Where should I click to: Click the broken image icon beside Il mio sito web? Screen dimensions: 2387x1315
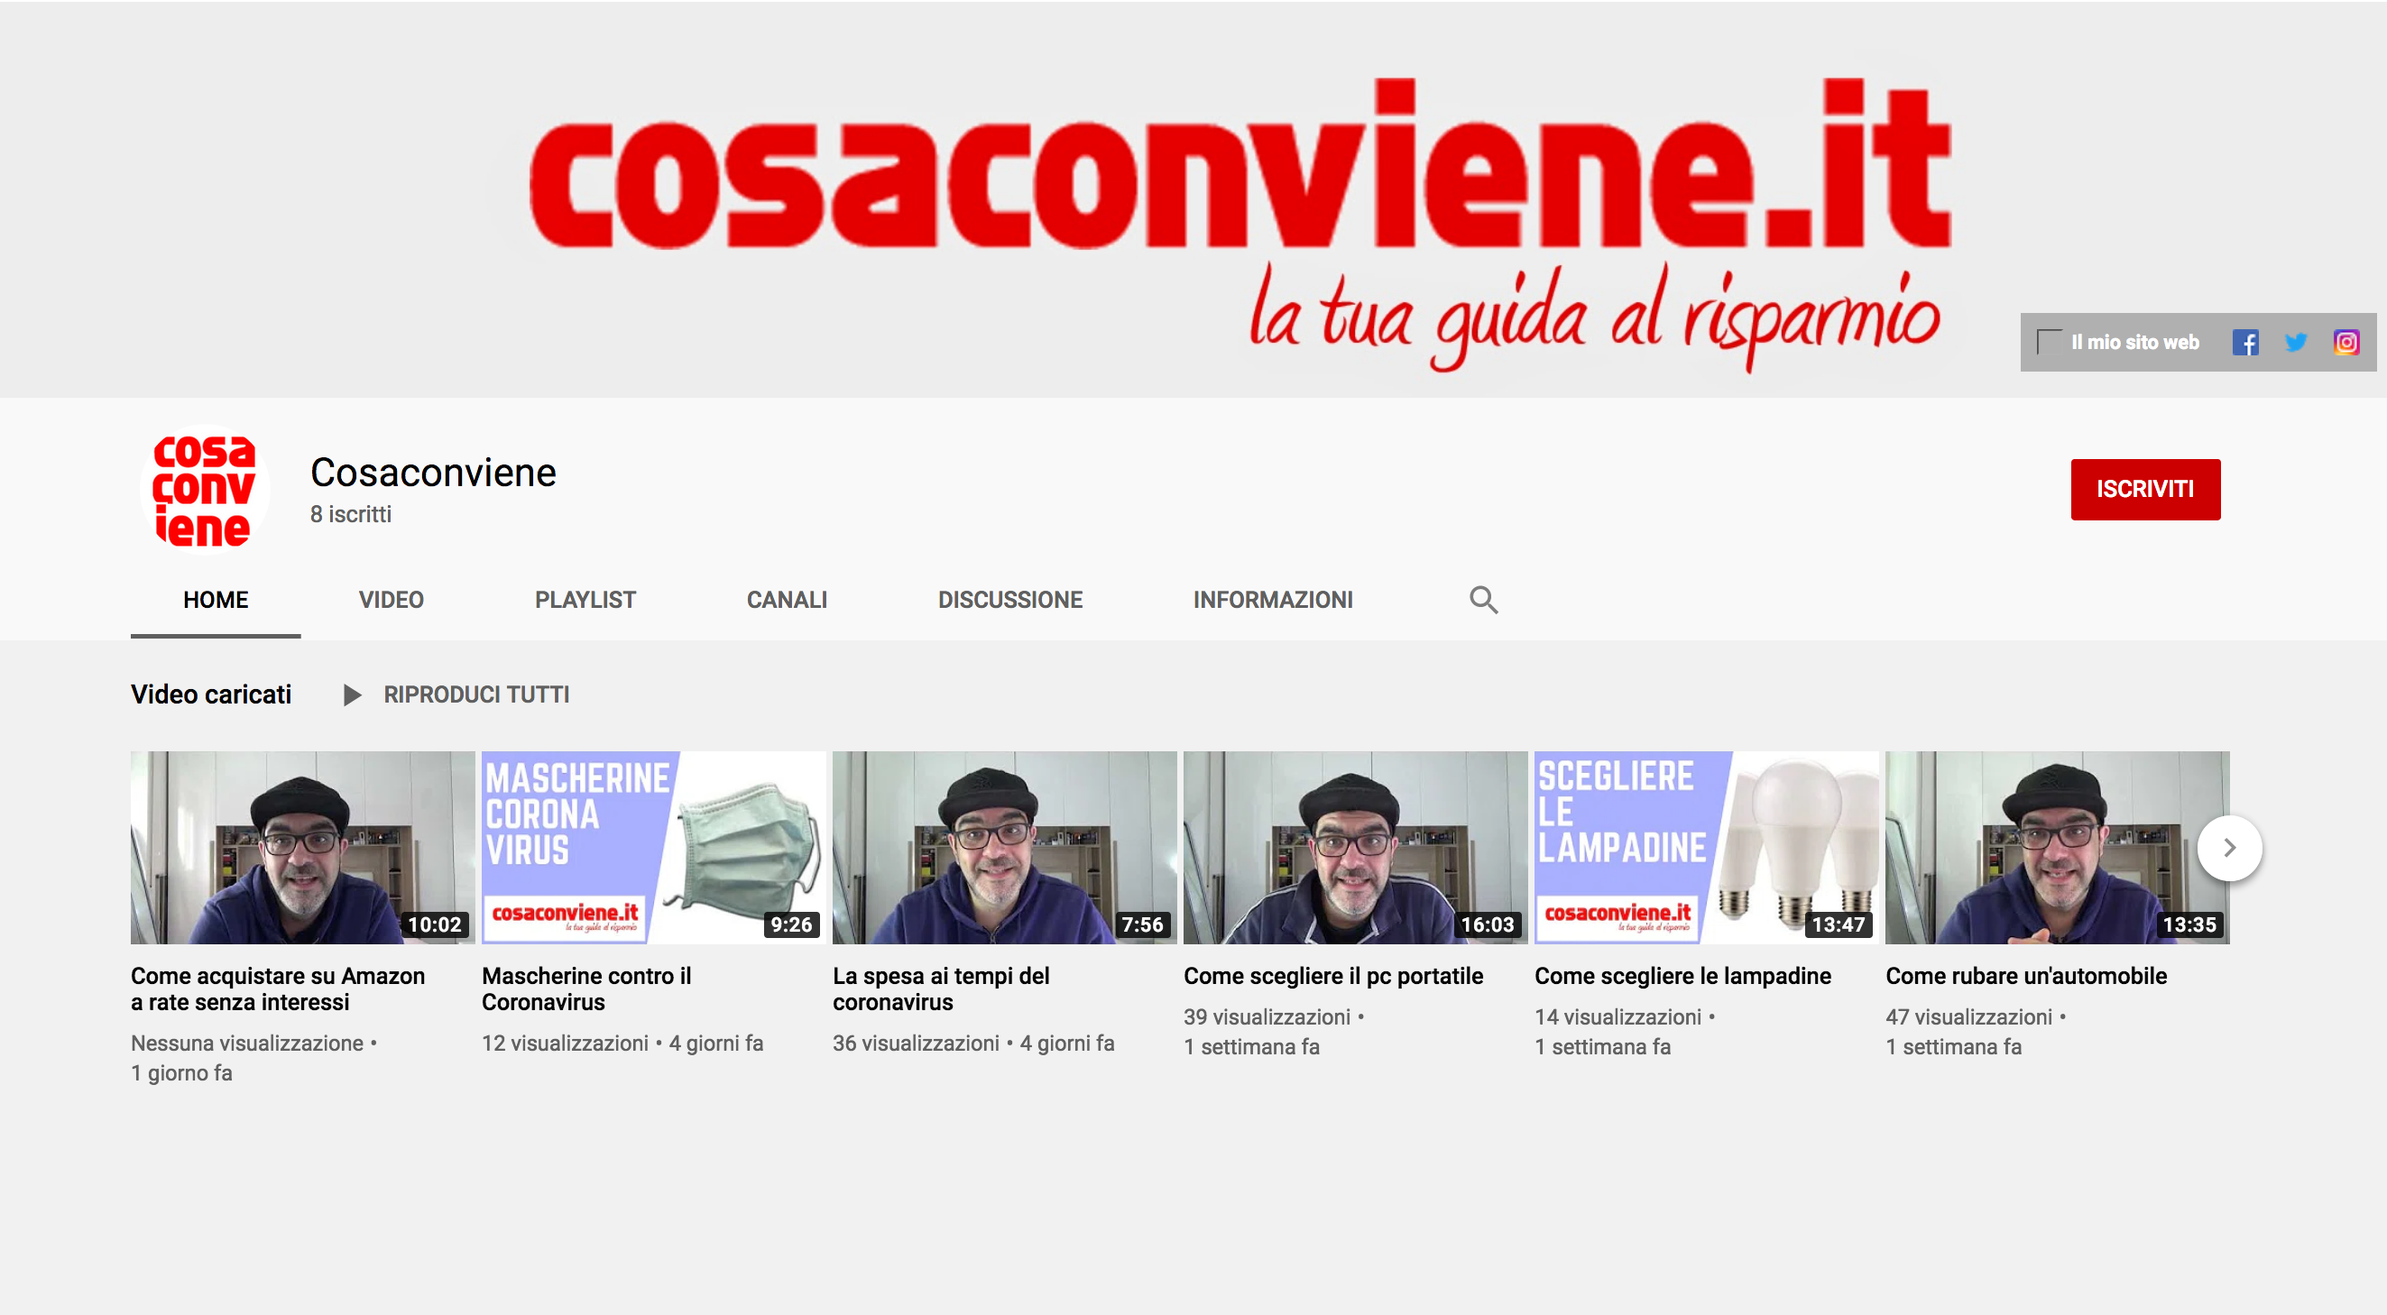point(2048,342)
